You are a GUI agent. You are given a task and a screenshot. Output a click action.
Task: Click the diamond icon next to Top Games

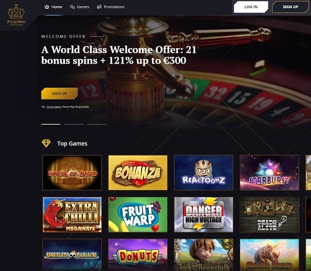(46, 144)
